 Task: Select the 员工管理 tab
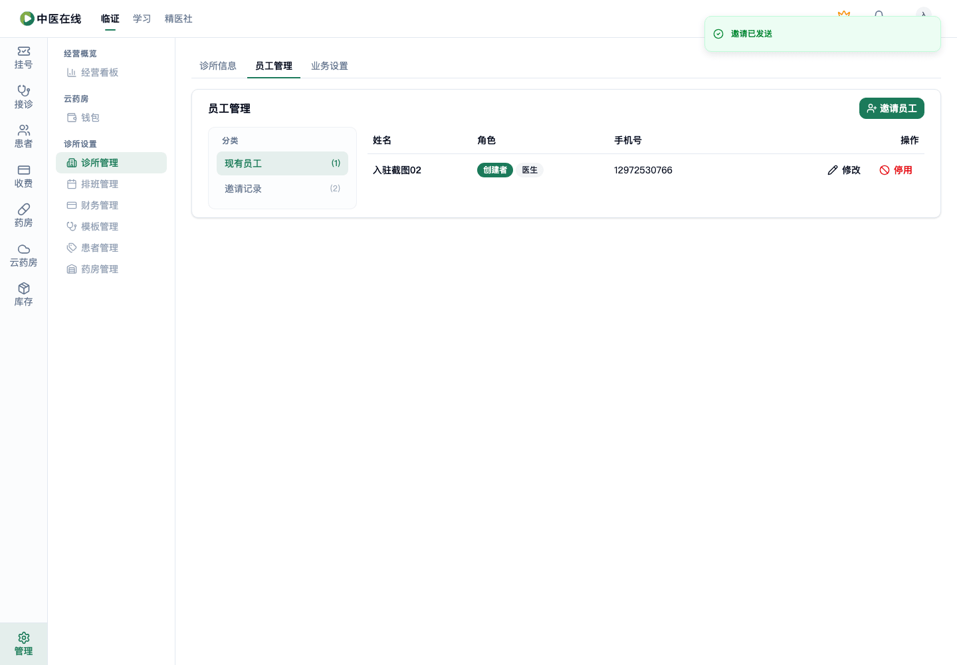pyautogui.click(x=274, y=66)
